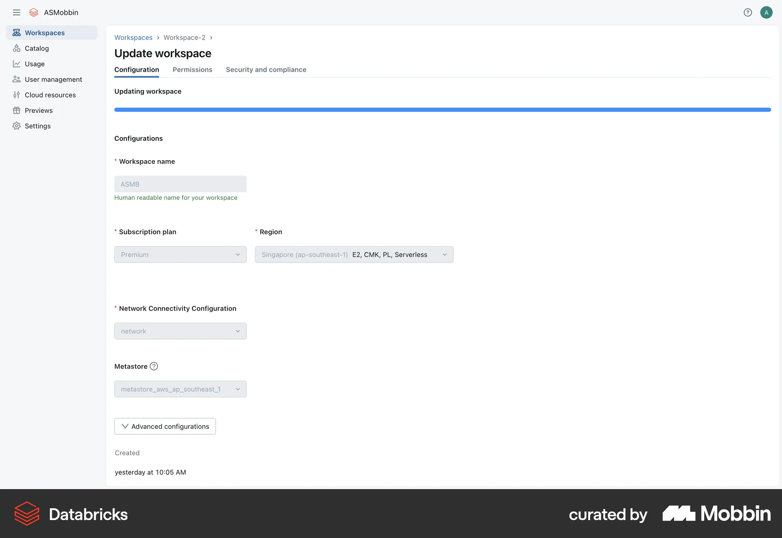The width and height of the screenshot is (782, 538).
Task: Click the User management people icon
Action: pos(16,79)
